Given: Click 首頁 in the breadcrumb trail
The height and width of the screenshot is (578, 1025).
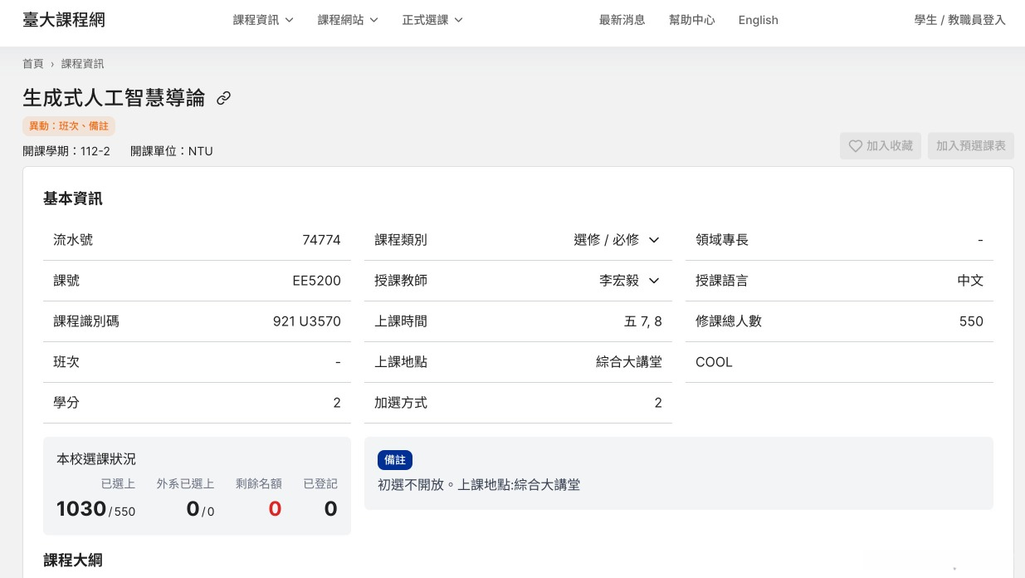Looking at the screenshot, I should [33, 63].
